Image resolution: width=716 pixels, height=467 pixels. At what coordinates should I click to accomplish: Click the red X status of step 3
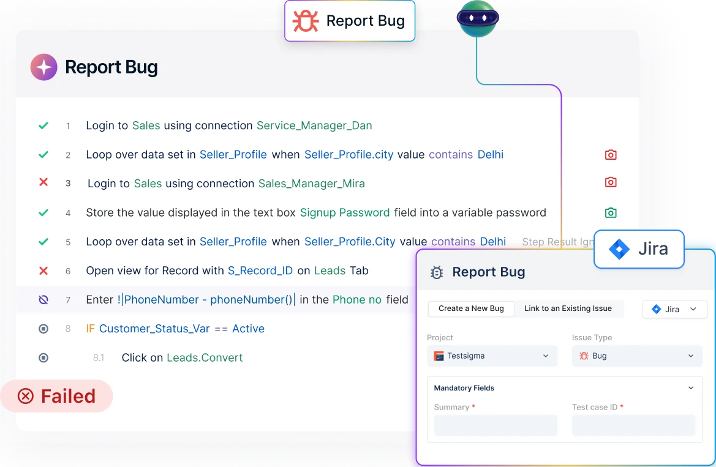click(x=43, y=182)
